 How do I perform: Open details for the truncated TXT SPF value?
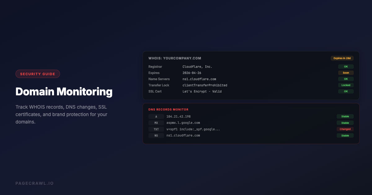(x=193, y=129)
